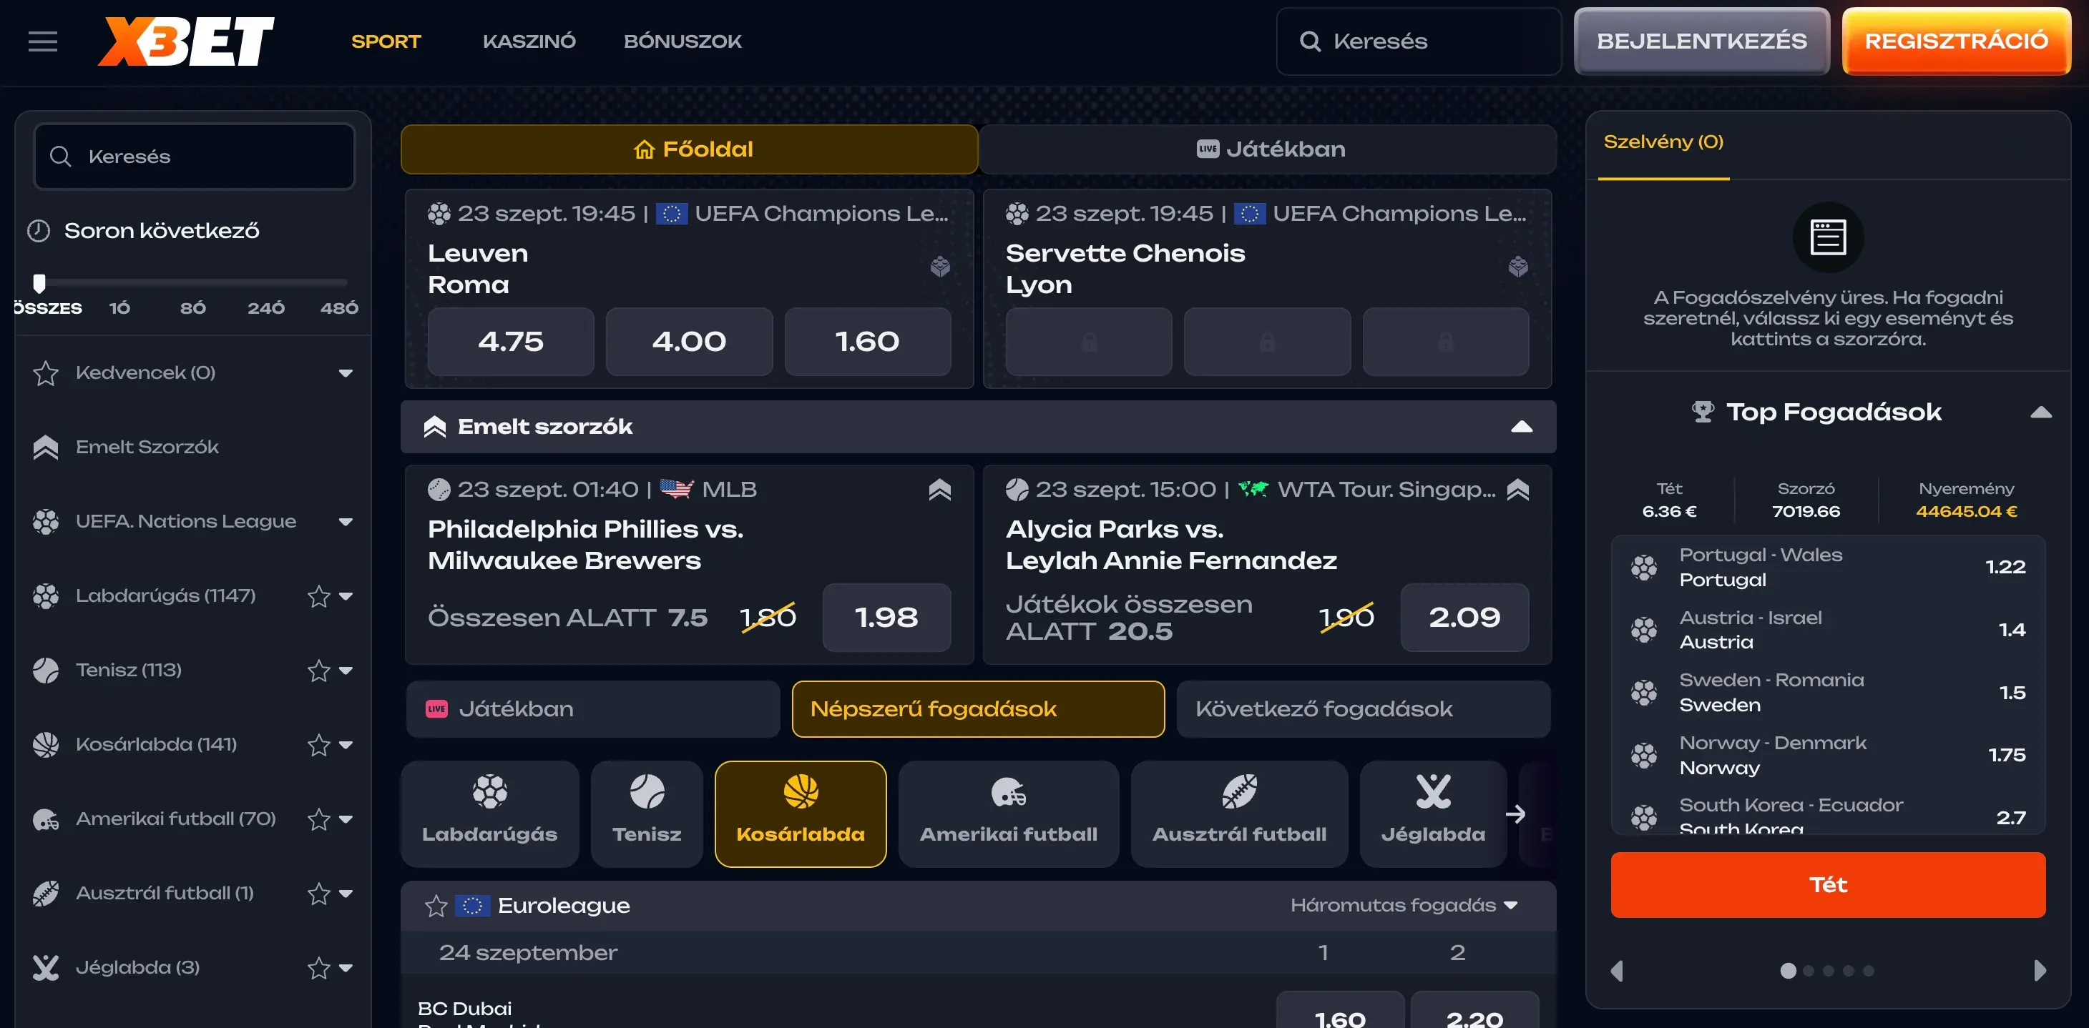The height and width of the screenshot is (1028, 2089).
Task: Select the Amerikai futball sport tile
Action: (1009, 814)
